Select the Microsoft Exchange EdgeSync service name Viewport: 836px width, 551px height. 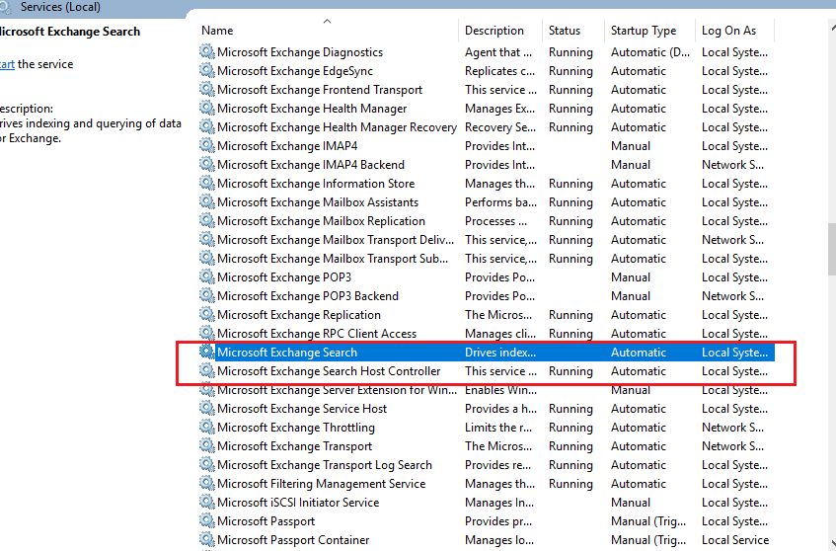point(295,71)
